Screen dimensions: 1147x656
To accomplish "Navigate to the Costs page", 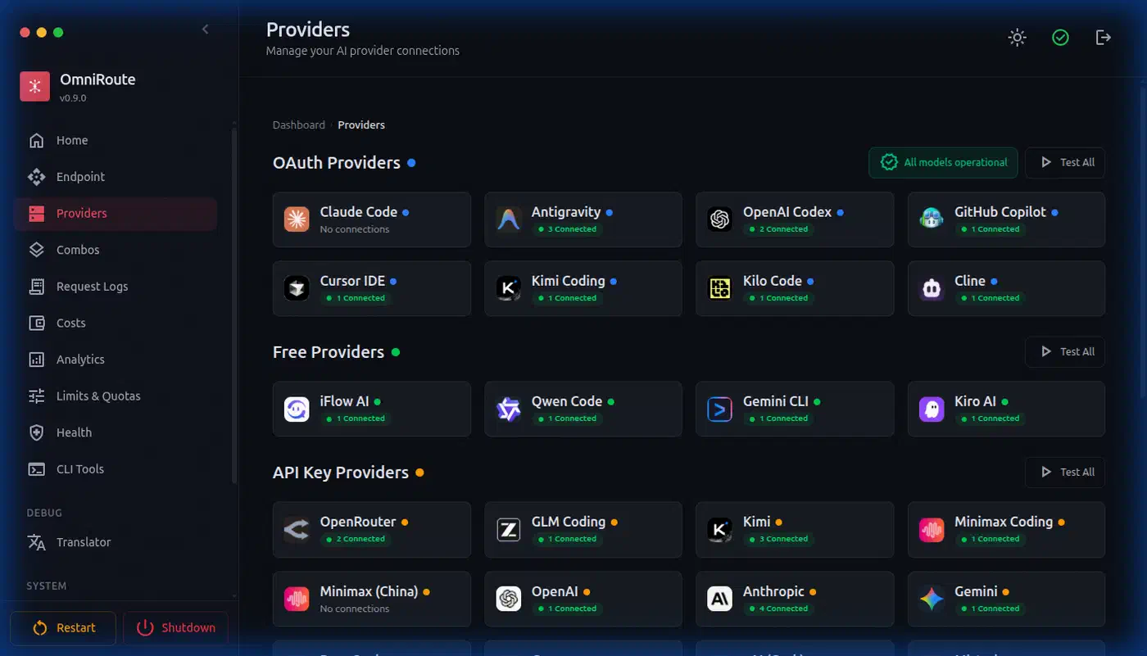I will point(116,323).
